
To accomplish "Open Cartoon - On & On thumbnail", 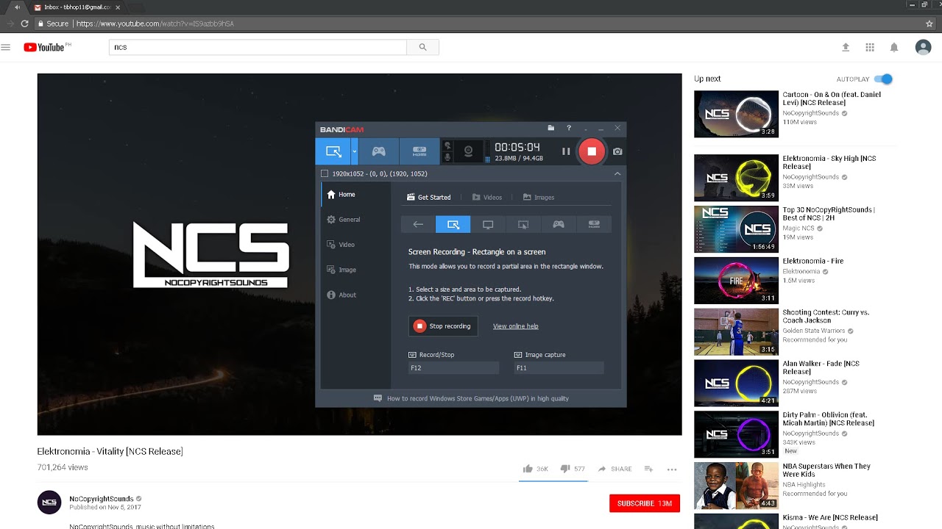I will [736, 114].
